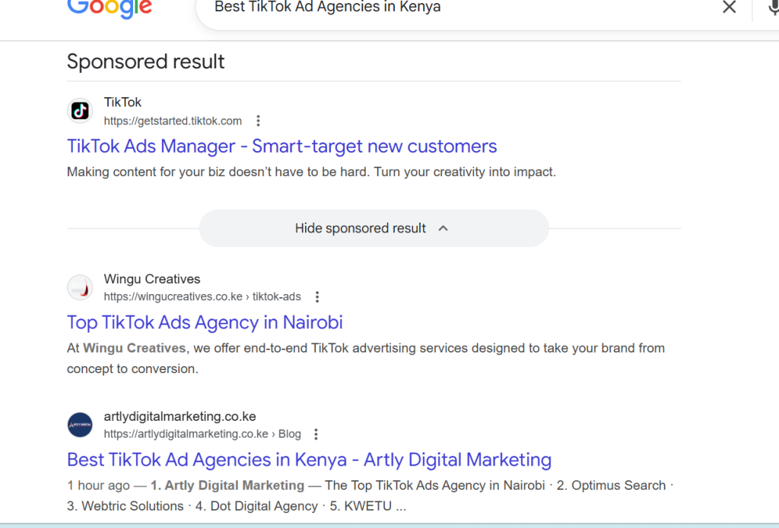Click the artlydigitalmarketing.co.ke Blog URL
The image size is (779, 528).
point(202,435)
